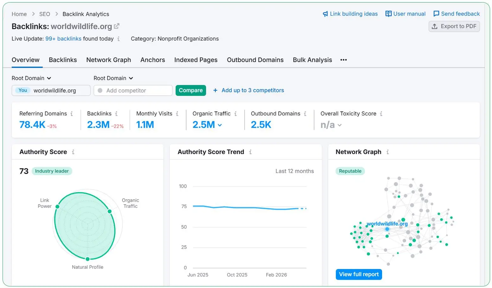Image resolution: width=492 pixels, height=288 pixels.
Task: Click info icon beside Authority Score heading
Action: [x=73, y=152]
